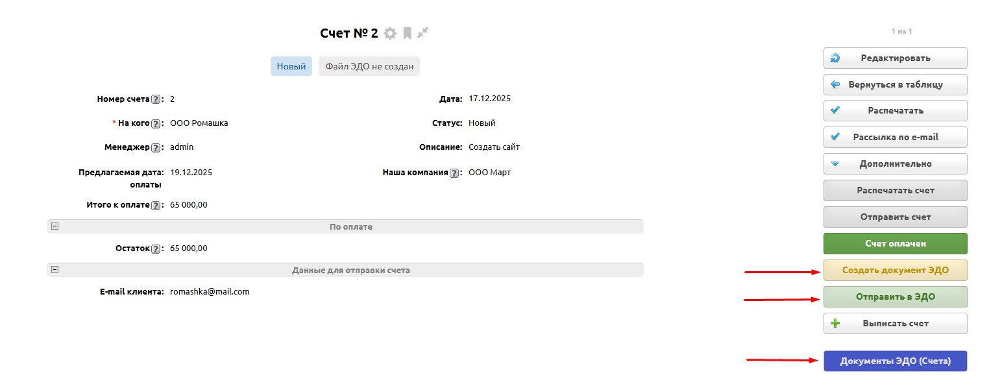Click the bookmark icon next to the title
Viewport: 989px width, 386px height.
407,33
